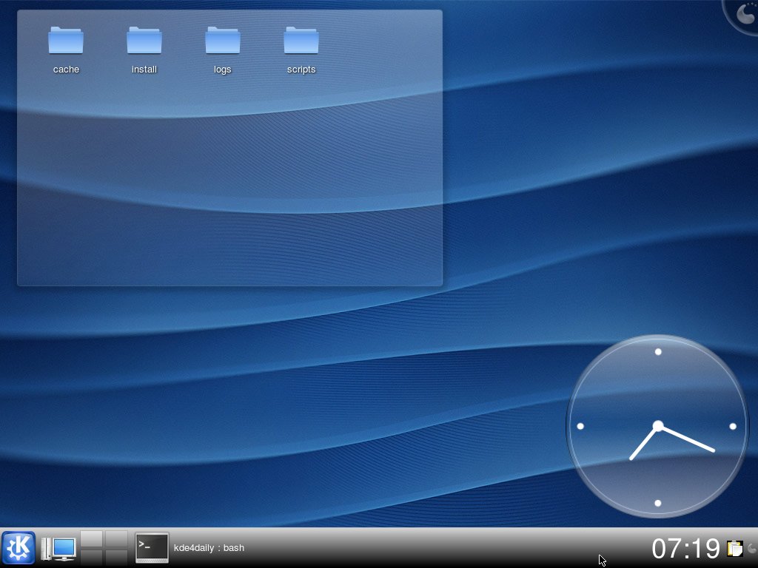758x568 pixels.
Task: Click the "install" folder label
Action: point(144,70)
